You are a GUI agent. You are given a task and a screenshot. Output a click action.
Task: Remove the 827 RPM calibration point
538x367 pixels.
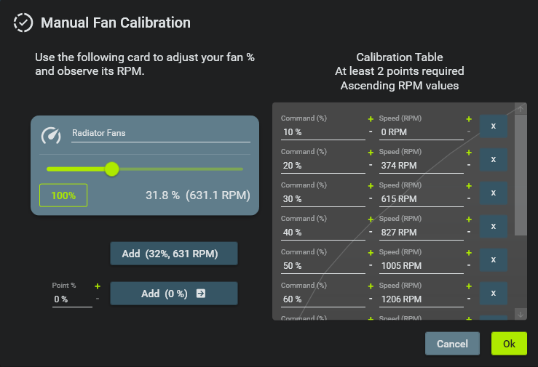pos(494,226)
